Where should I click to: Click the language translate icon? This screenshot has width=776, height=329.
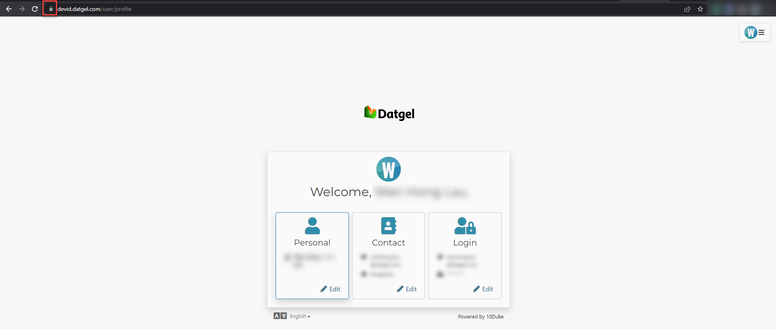coord(280,316)
